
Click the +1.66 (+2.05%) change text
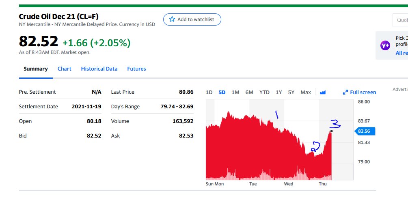97,43
